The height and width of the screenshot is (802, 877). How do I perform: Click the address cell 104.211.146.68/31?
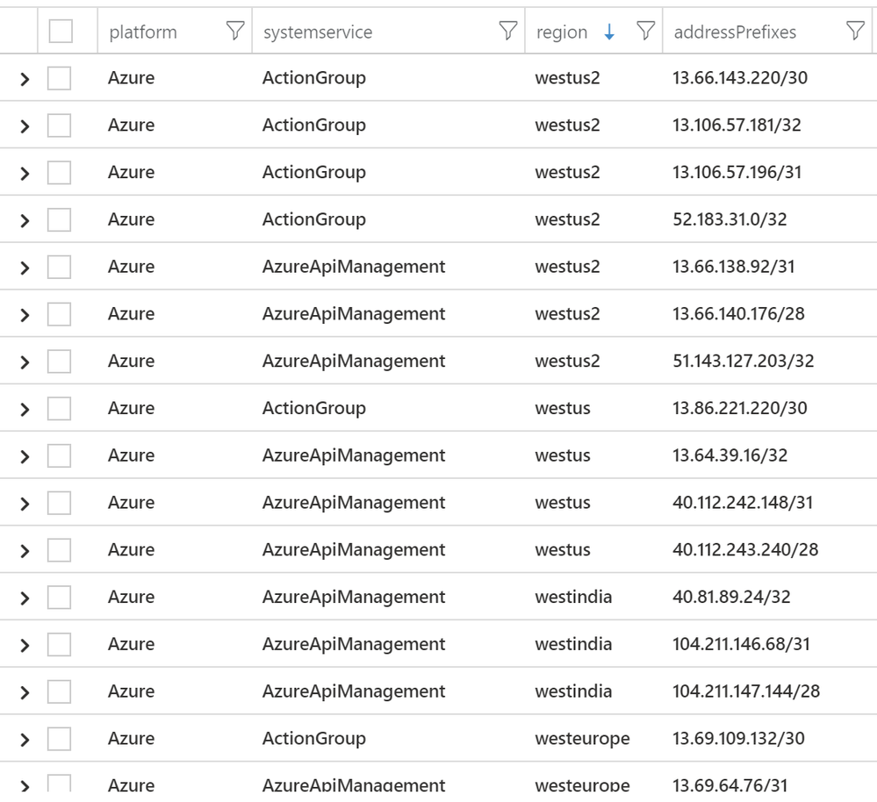(x=741, y=644)
